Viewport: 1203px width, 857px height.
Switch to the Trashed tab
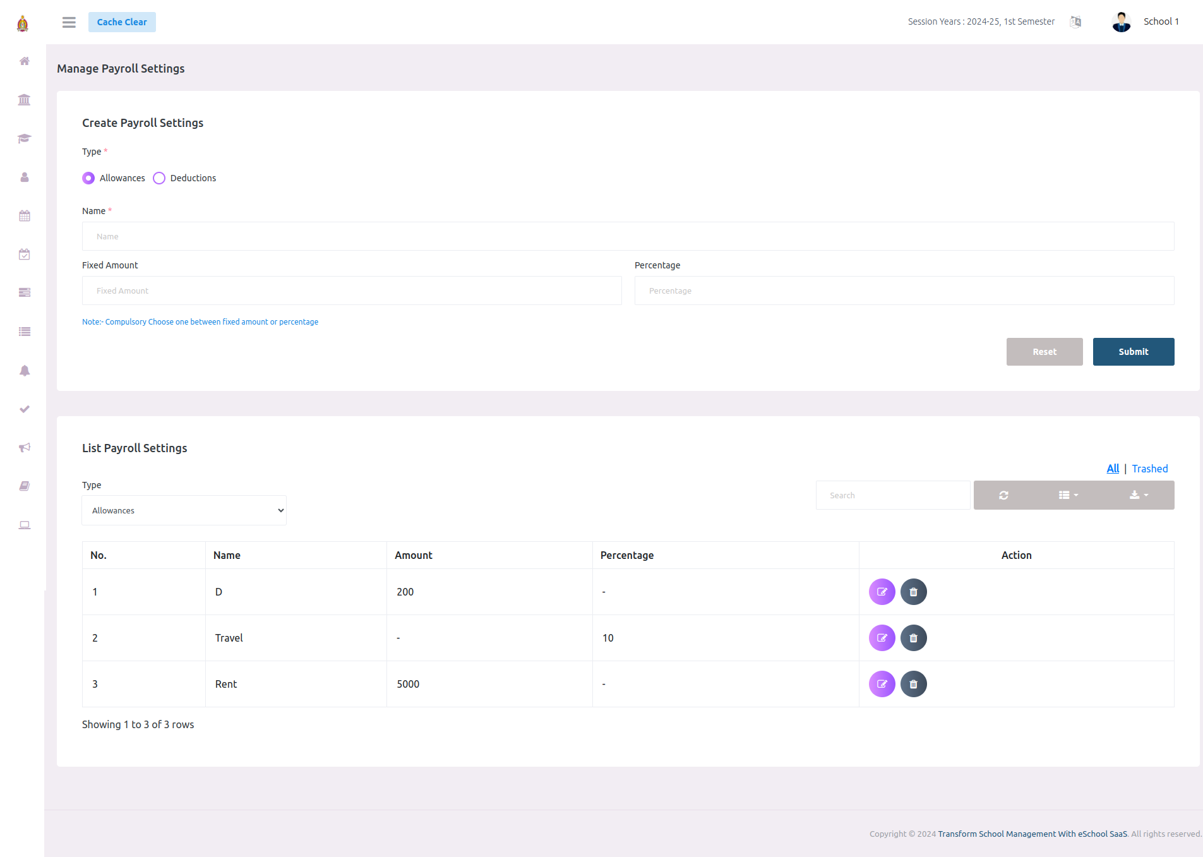(x=1149, y=468)
